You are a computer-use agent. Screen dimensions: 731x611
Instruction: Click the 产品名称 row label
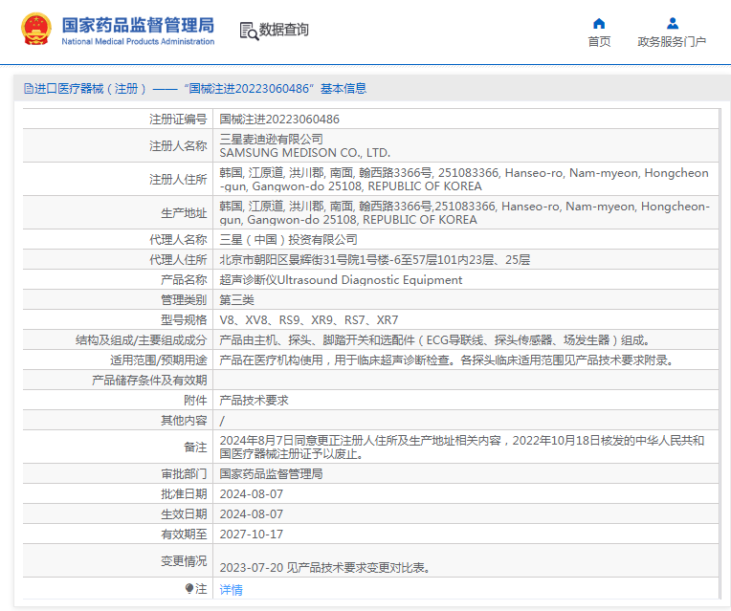pyautogui.click(x=184, y=279)
